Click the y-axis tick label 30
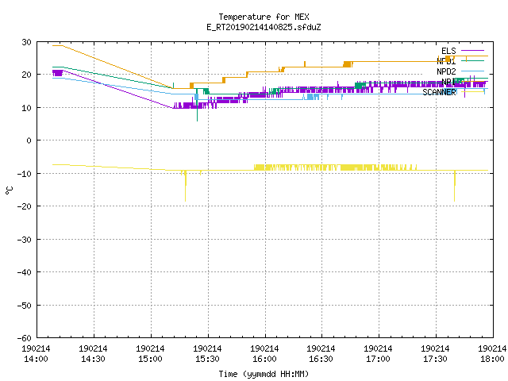The width and height of the screenshot is (508, 381). (26, 42)
